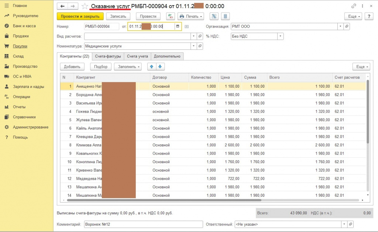Click the Провести и закрыть button
The width and height of the screenshot is (378, 232).
point(80,16)
